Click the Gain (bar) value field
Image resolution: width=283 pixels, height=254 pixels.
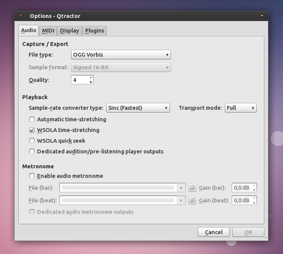click(x=242, y=188)
